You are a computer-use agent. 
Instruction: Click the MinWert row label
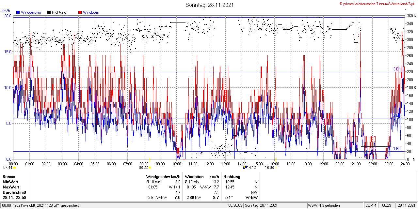pyautogui.click(x=10, y=182)
